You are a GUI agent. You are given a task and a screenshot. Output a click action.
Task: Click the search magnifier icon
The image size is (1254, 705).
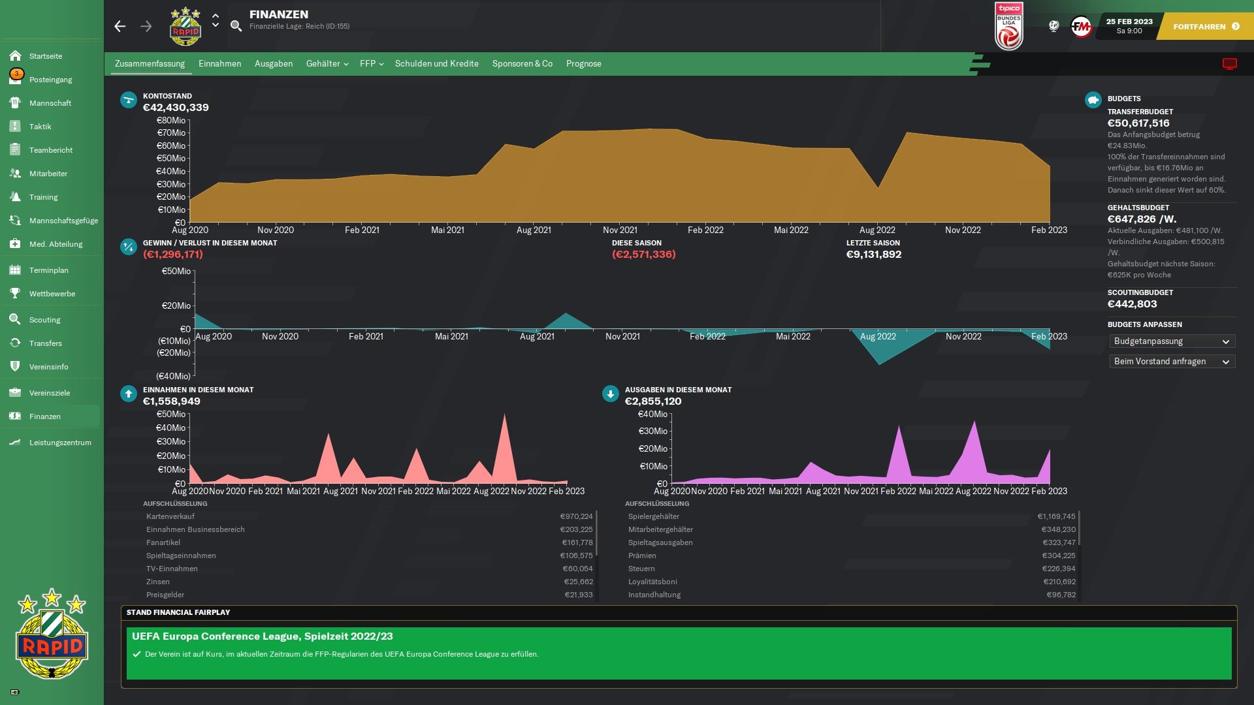click(236, 26)
